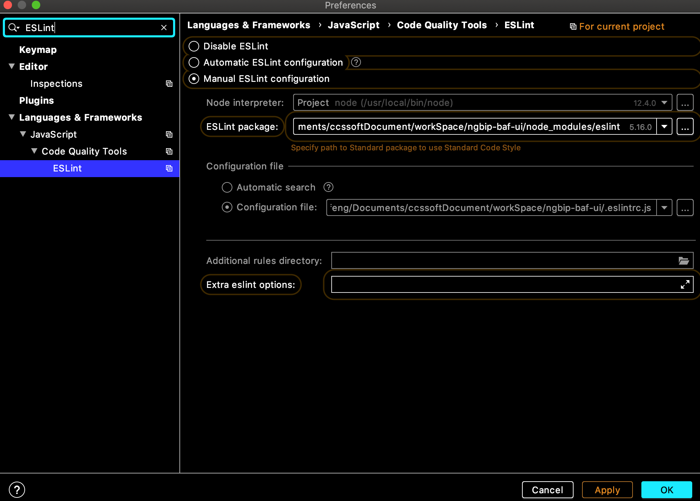This screenshot has height=501, width=700.
Task: Browse for ESLint package with ellipsis button
Action: point(685,127)
